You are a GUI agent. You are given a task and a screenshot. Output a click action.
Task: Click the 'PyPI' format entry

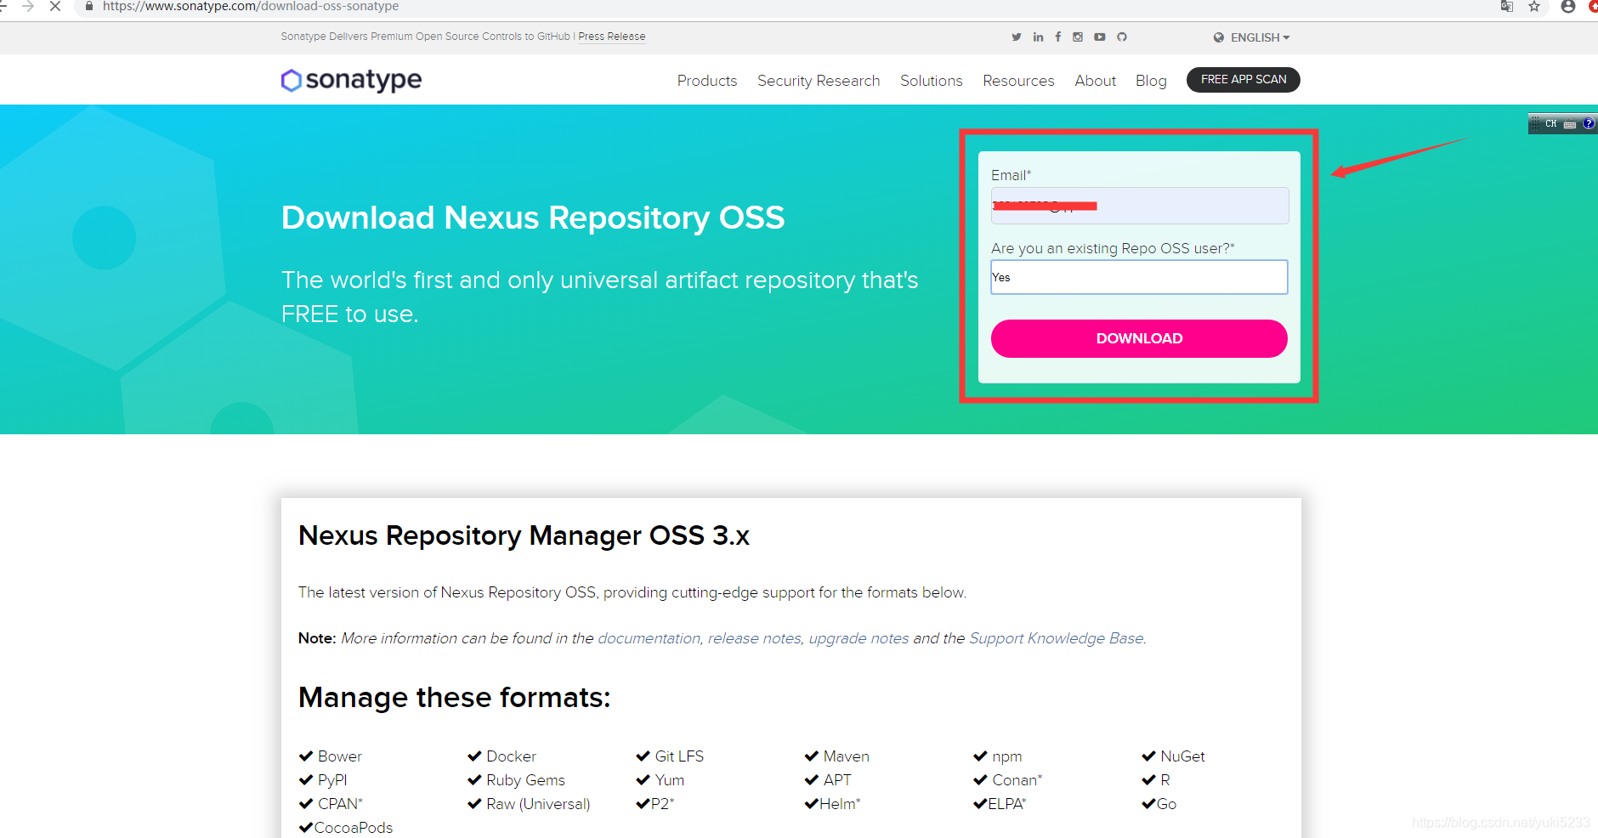(x=332, y=780)
